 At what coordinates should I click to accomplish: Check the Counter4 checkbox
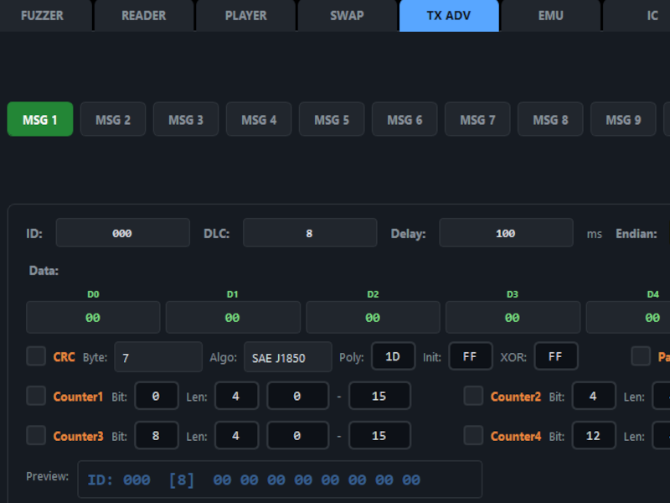473,435
